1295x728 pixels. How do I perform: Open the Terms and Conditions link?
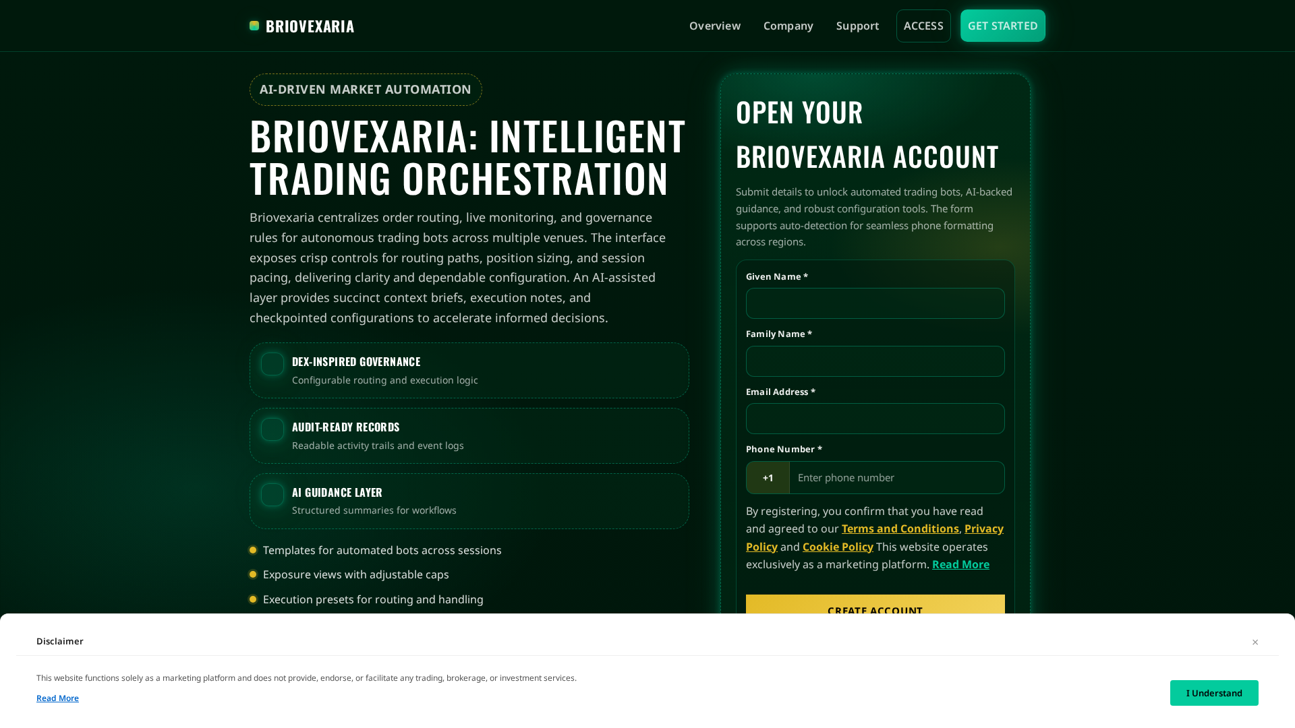900,528
